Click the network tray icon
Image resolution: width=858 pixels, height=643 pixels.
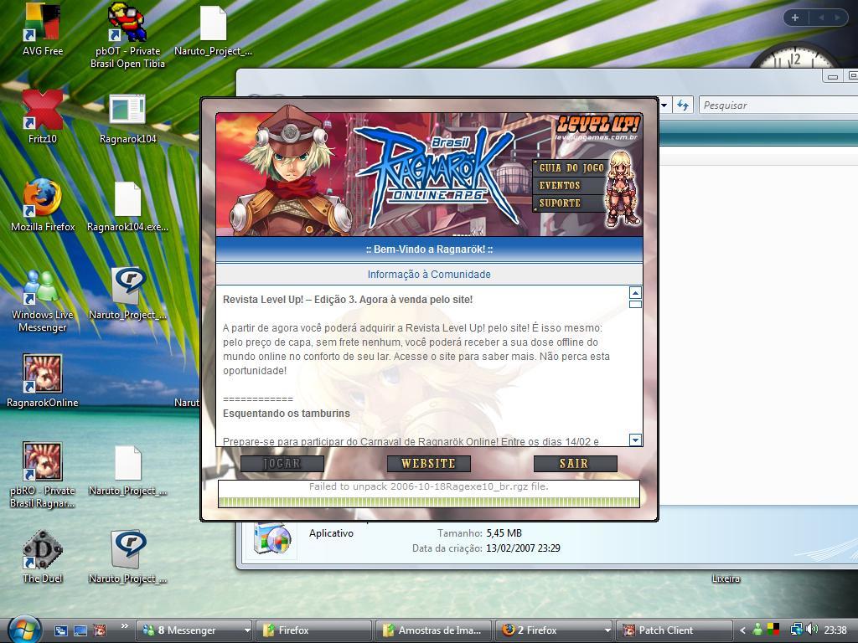tap(796, 630)
